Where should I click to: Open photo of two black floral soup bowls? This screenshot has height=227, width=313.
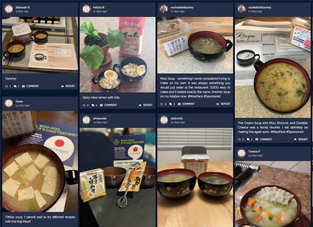coord(195,177)
